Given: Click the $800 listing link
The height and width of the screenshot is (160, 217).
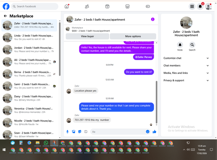Looking at the screenshot, I should point(91,31).
